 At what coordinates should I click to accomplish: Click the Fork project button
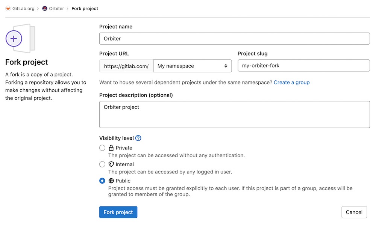point(118,212)
